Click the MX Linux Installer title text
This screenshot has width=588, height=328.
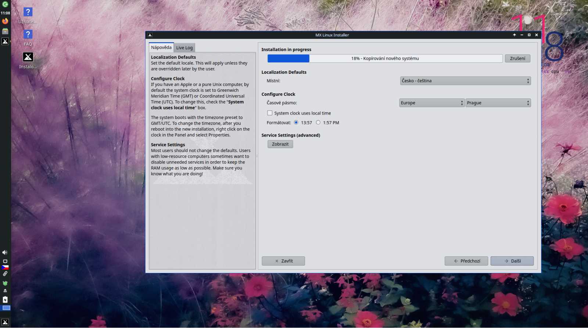(332, 35)
